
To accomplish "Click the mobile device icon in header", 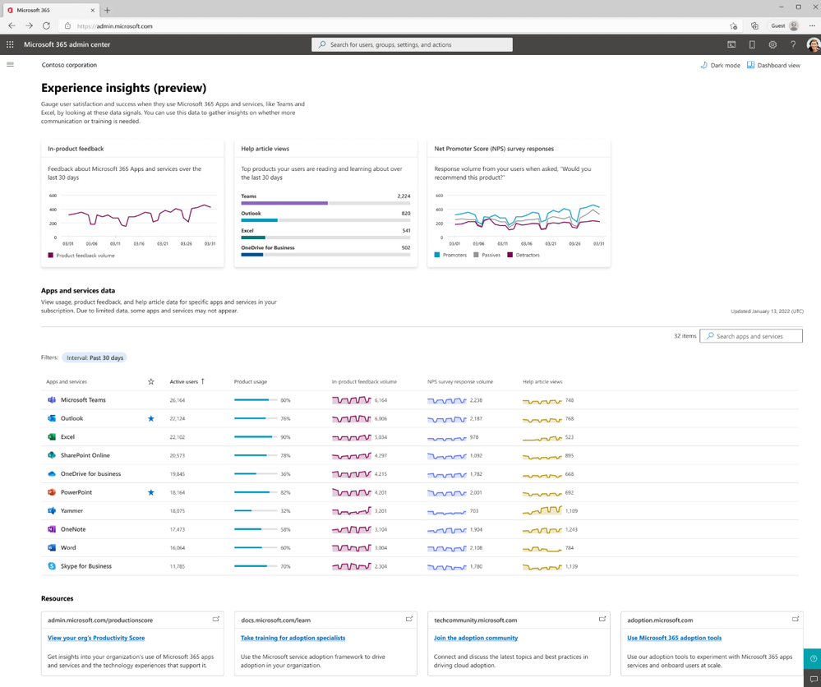I will (x=752, y=44).
